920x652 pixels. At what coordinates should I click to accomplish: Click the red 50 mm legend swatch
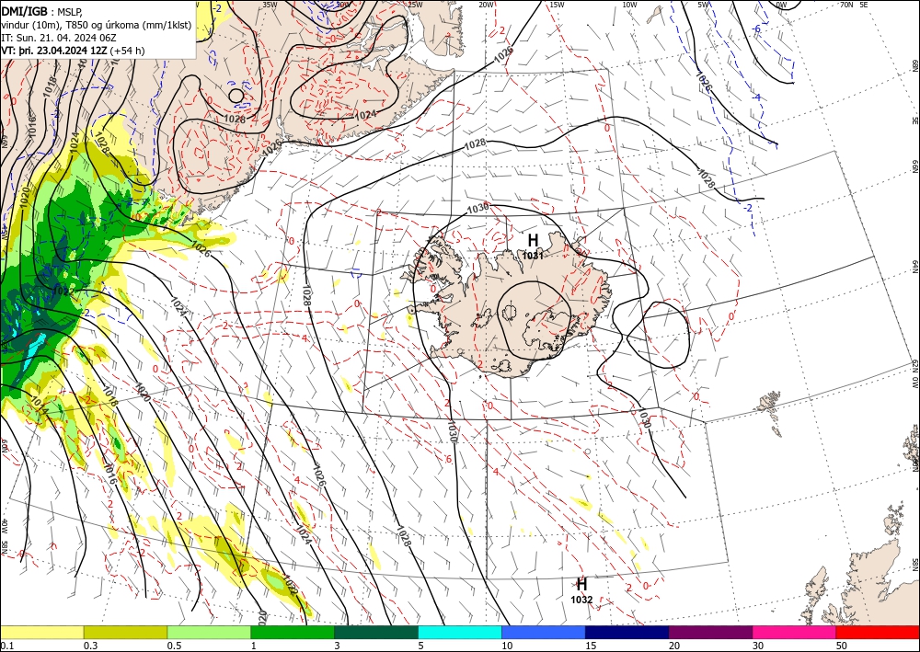coord(878,632)
